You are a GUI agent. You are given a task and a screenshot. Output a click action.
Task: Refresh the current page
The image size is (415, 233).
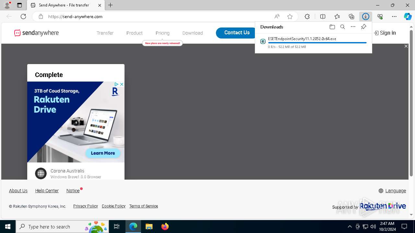pyautogui.click(x=23, y=17)
